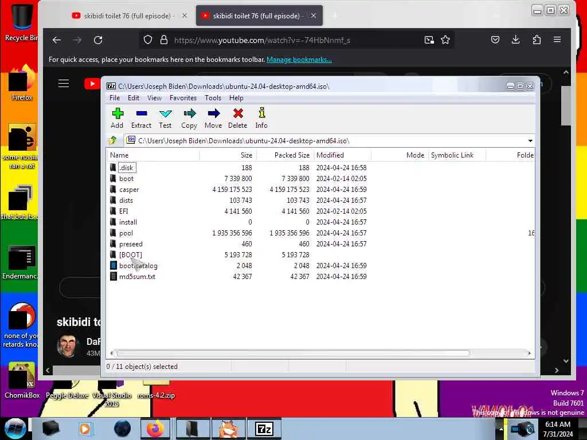Click the 7-Zip taskbar button

(x=264, y=429)
